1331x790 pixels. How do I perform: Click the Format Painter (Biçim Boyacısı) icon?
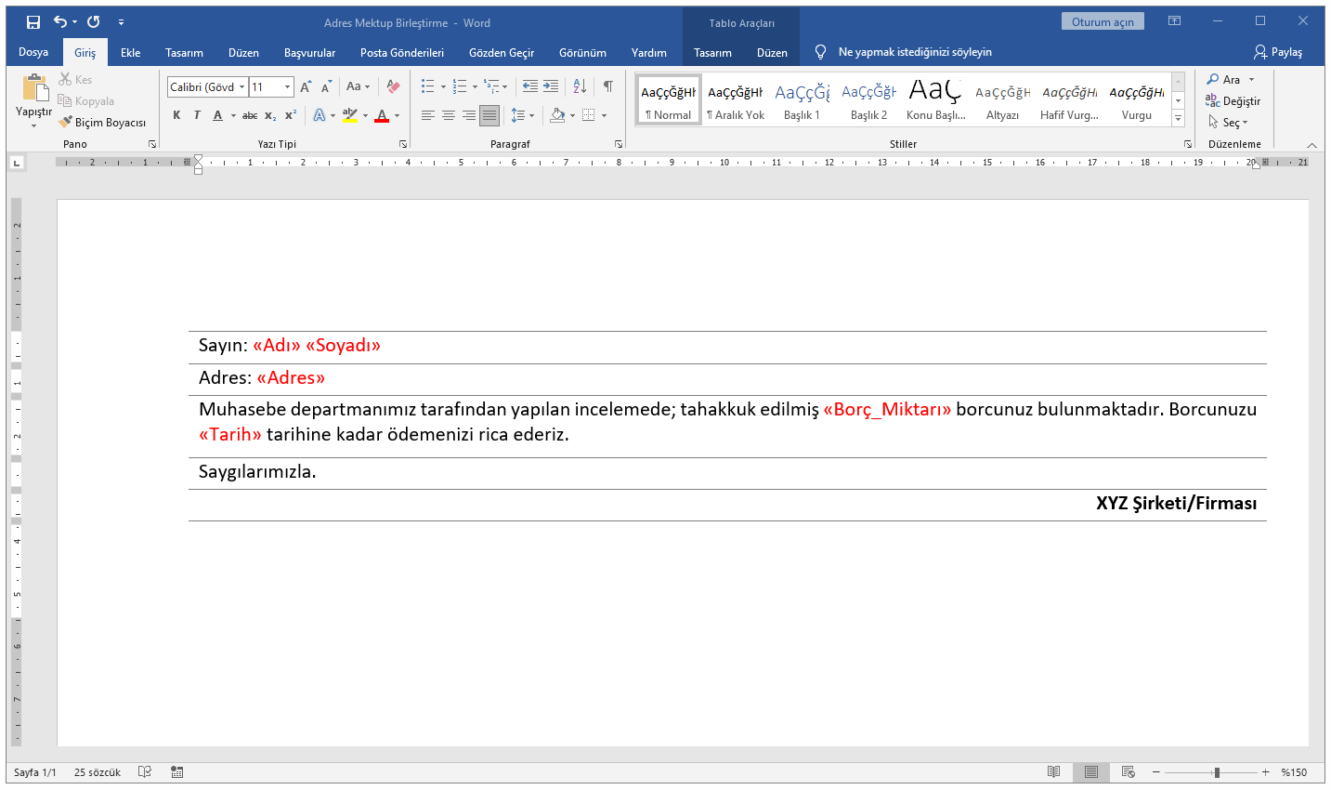tap(66, 122)
